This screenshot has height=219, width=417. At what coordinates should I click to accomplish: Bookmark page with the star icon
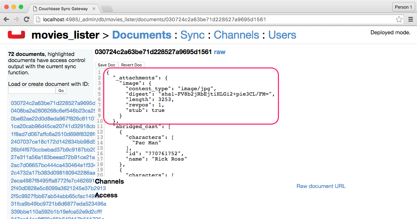point(399,19)
